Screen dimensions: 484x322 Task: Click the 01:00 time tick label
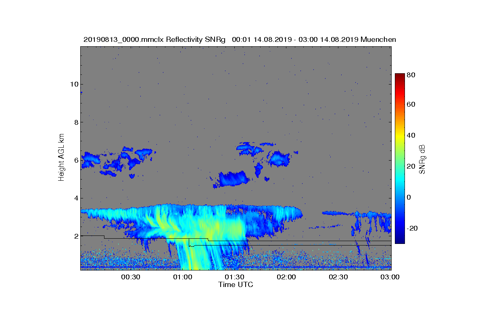point(183,277)
